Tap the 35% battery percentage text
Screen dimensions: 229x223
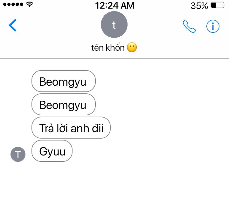[x=199, y=6]
